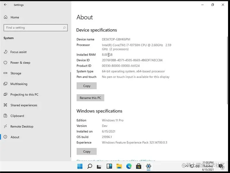Go to Power & sleep page
230x173 pixels.
tap(20, 62)
